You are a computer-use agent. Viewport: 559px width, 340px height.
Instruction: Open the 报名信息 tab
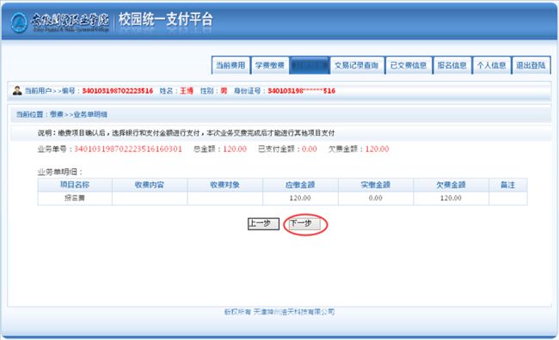tap(452, 65)
